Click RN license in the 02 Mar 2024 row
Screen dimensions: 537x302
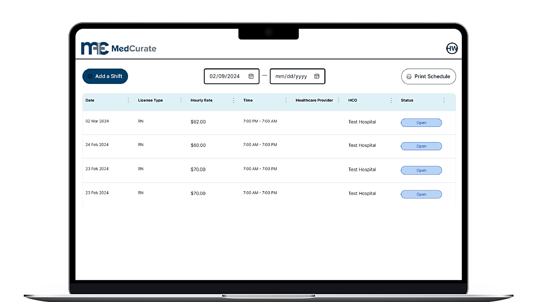click(141, 121)
